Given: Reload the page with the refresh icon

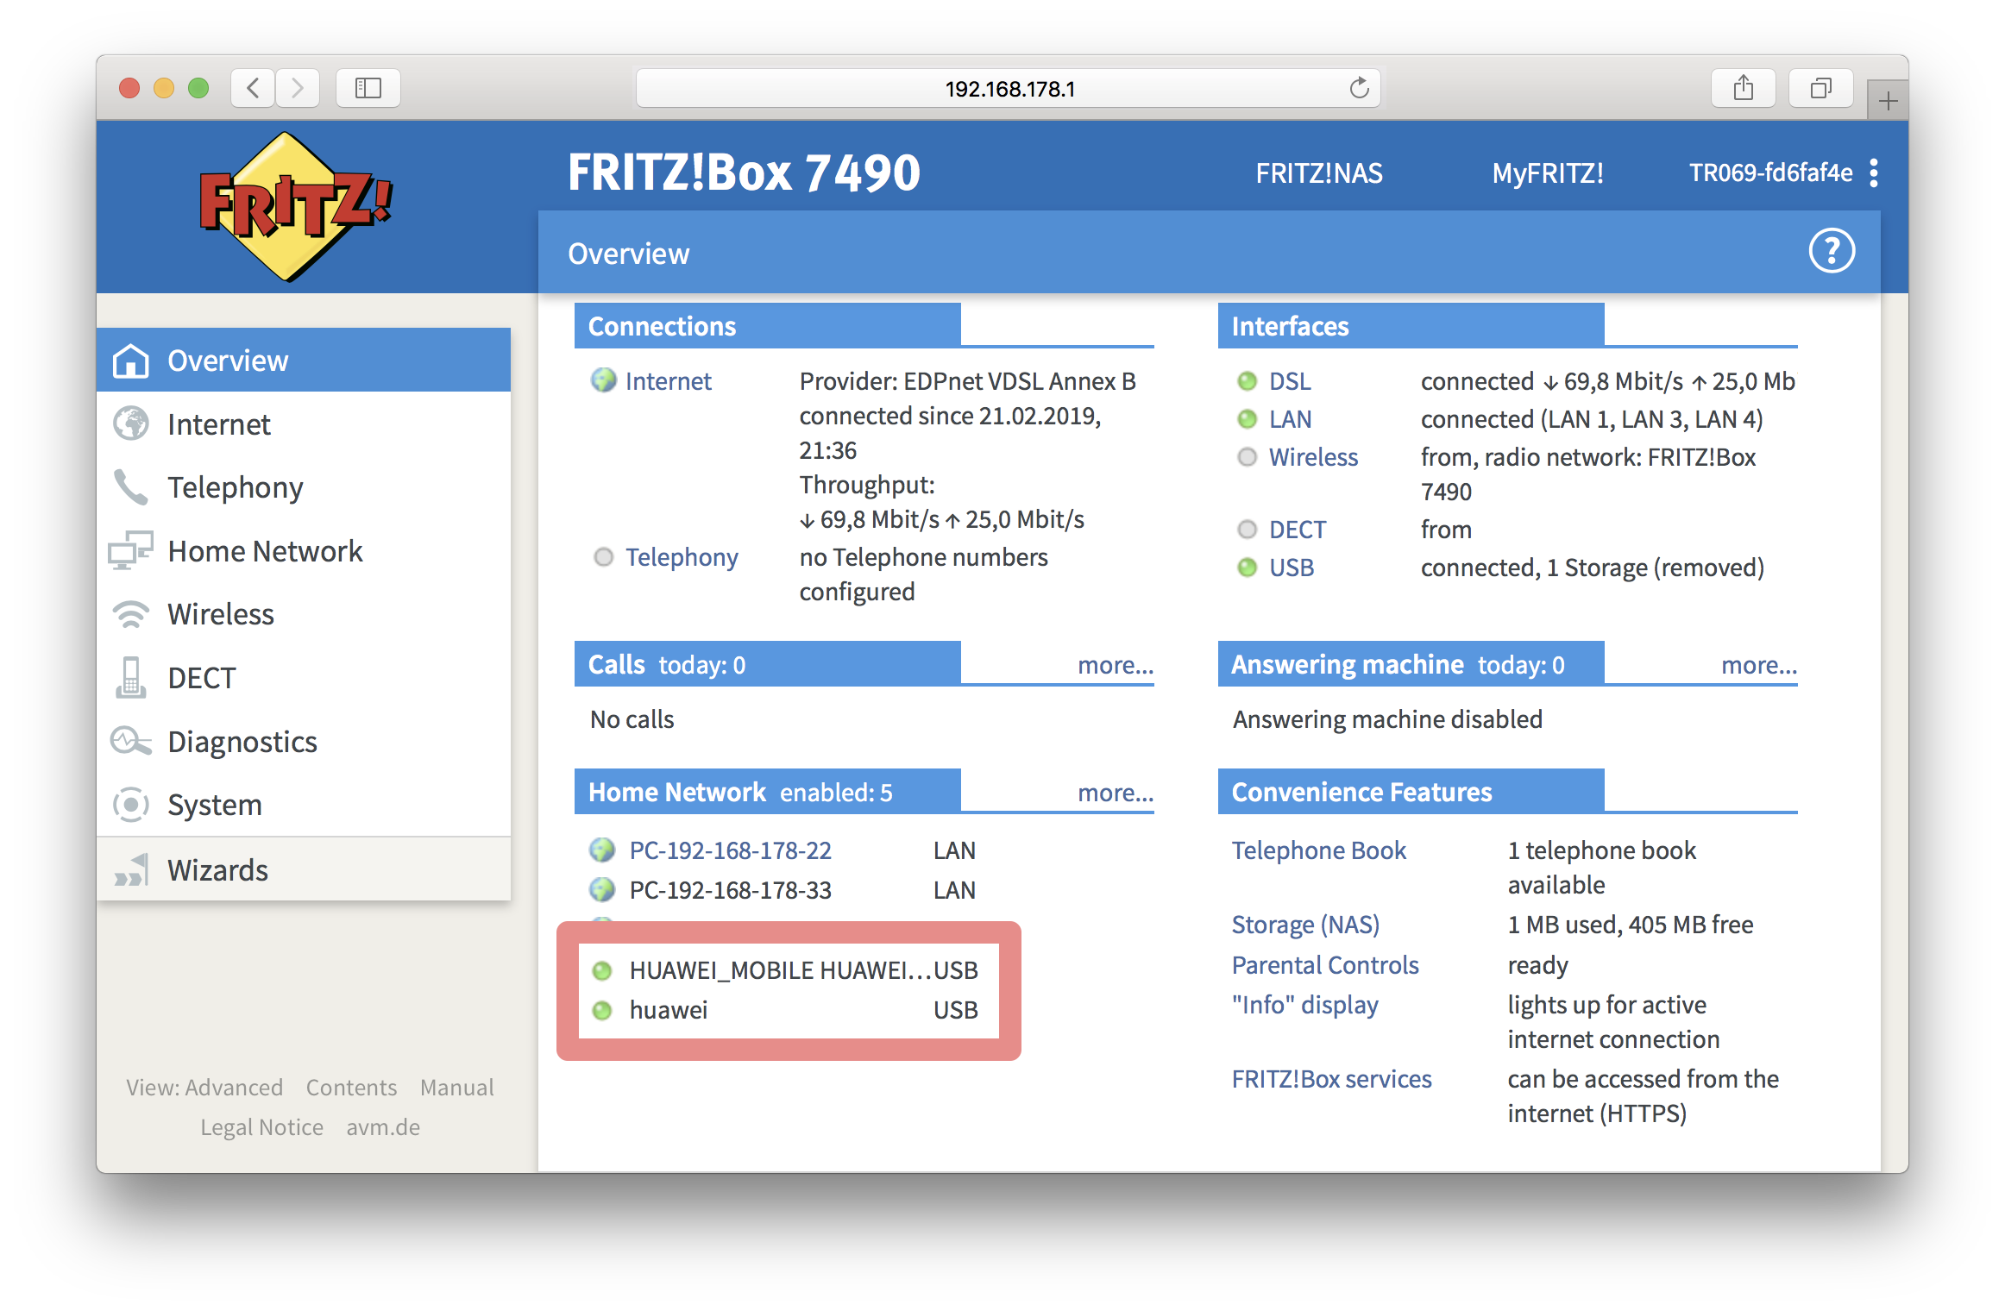Looking at the screenshot, I should [x=1359, y=88].
